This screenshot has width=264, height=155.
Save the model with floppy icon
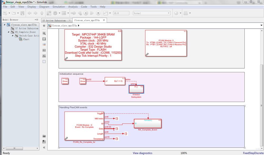coord(22,13)
